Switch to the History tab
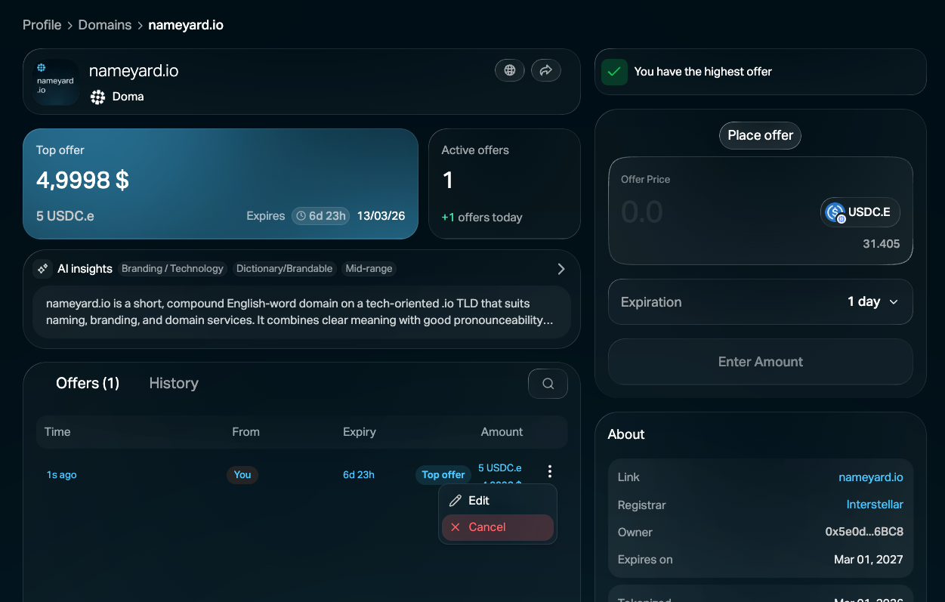 pos(174,383)
